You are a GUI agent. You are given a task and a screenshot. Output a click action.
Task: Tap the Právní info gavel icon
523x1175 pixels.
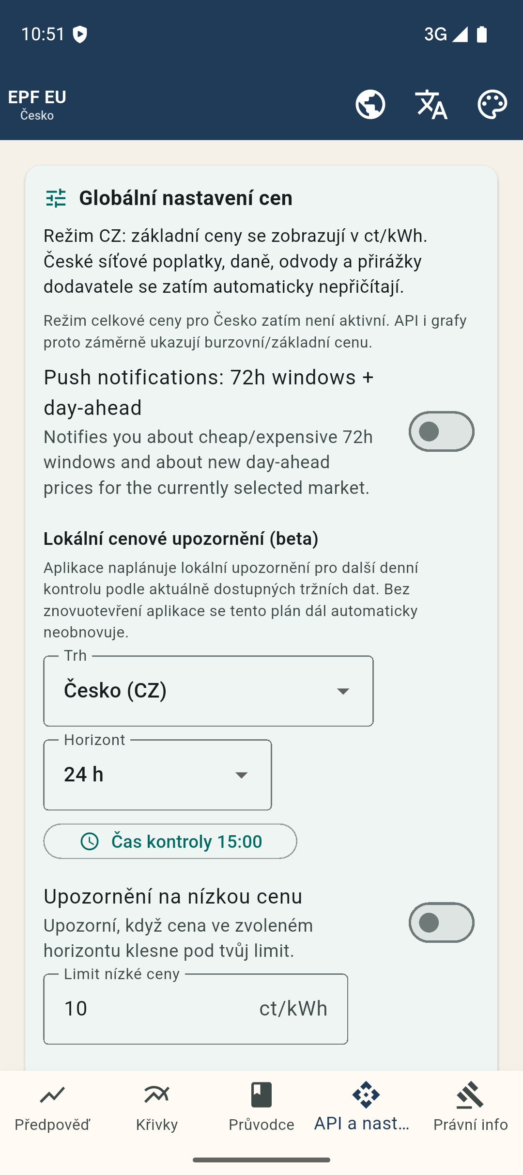(x=470, y=1095)
